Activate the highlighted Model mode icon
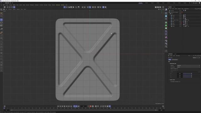The image size is (201, 113). tap(14, 7)
